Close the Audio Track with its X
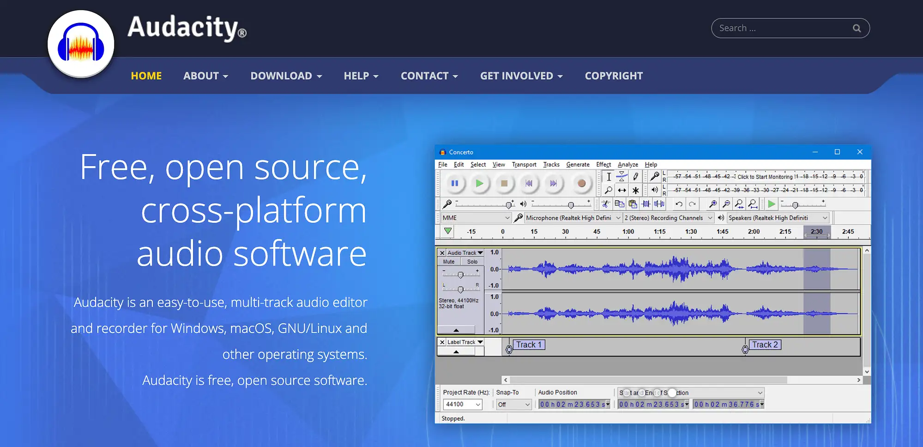923x447 pixels. (x=442, y=253)
